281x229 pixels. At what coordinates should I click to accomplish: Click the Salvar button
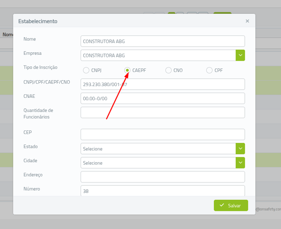(231, 206)
